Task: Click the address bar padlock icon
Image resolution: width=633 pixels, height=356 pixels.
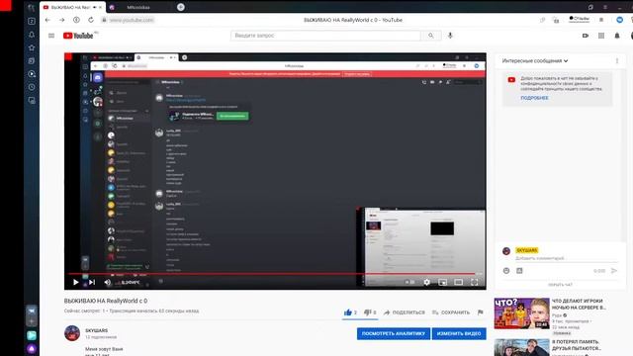Action: click(x=104, y=20)
